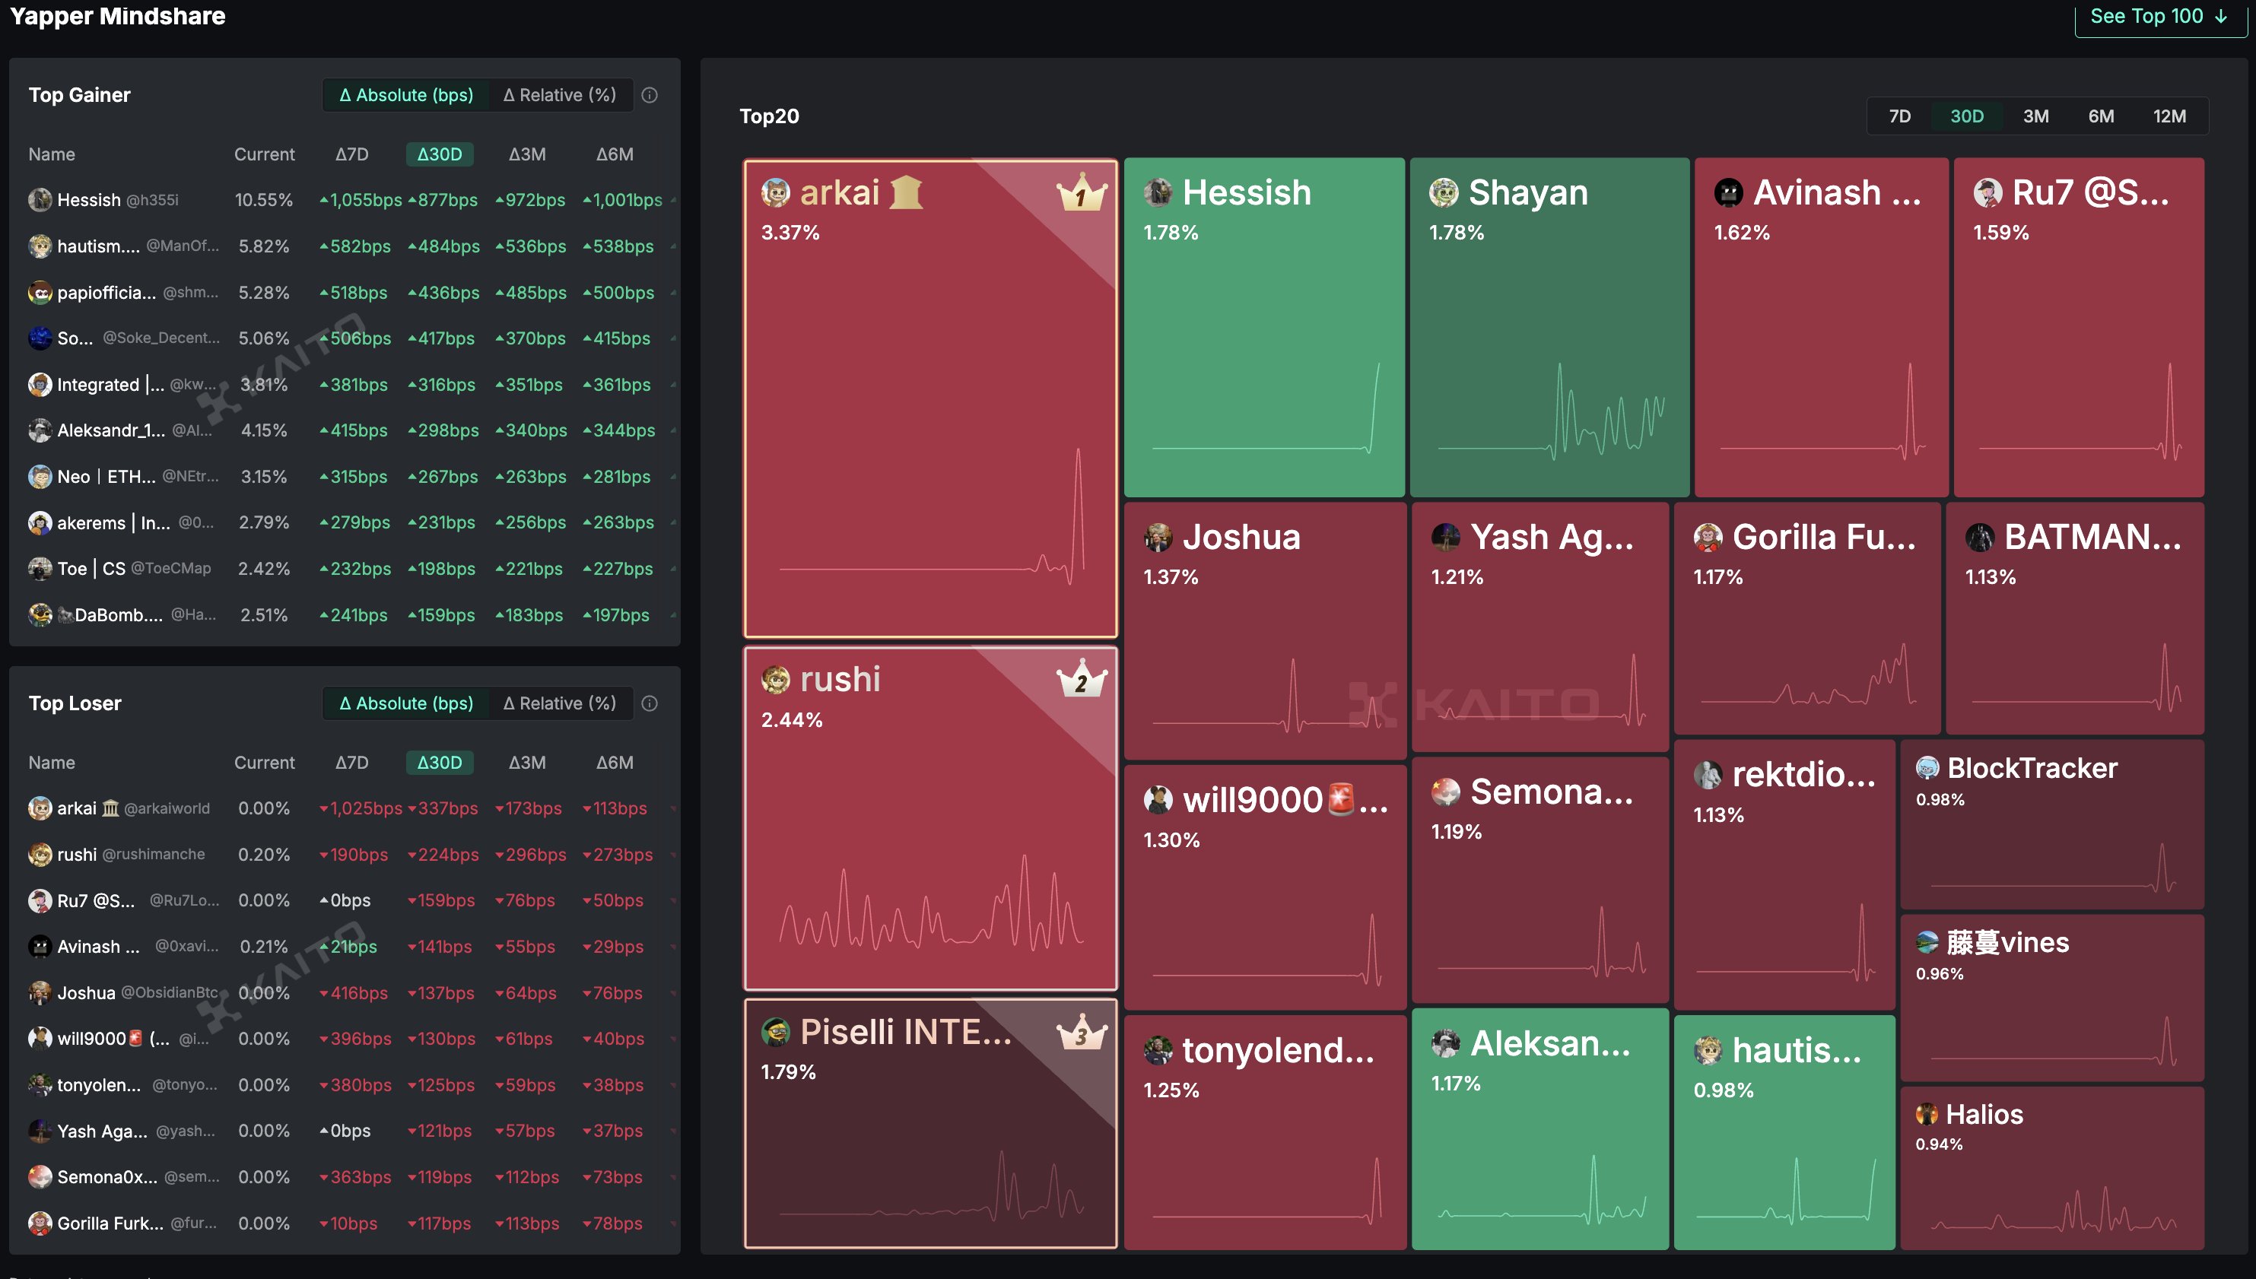Click Shayan's avatar in Top20 treemap
The width and height of the screenshot is (2256, 1279).
click(x=1444, y=192)
